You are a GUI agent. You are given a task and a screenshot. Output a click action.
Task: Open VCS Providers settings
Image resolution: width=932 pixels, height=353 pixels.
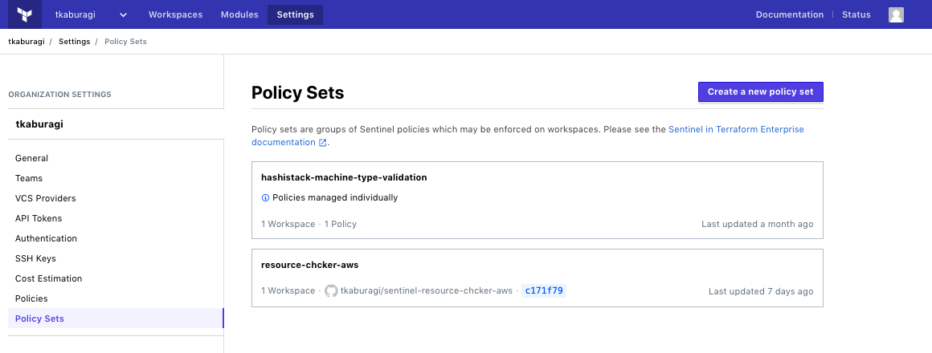[45, 198]
